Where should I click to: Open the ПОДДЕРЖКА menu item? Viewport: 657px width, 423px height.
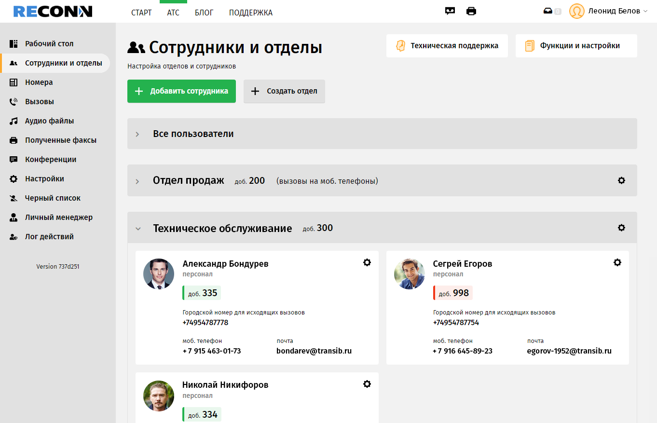251,13
